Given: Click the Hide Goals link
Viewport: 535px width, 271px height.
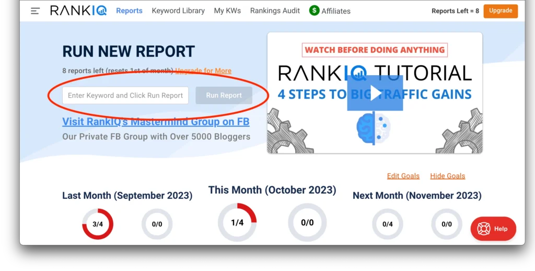Looking at the screenshot, I should 447,176.
